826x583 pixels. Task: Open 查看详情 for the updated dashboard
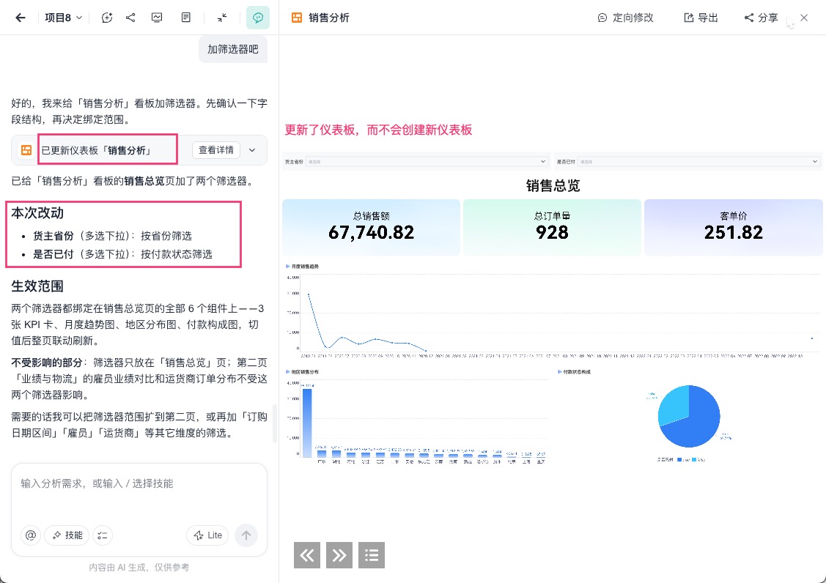point(216,150)
